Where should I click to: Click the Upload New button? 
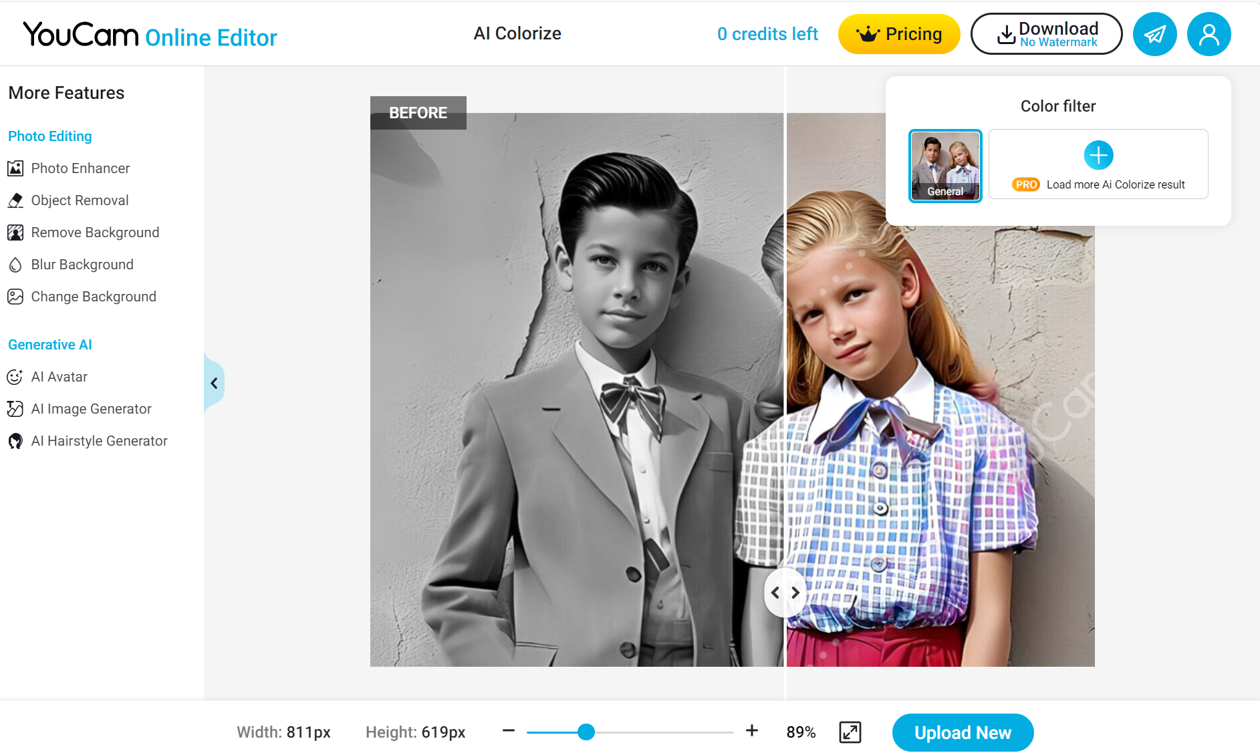[x=963, y=732]
